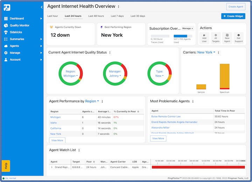252x182 pixels.
Task: Open Quality Monitor from the sidebar
Action: pos(19,25)
